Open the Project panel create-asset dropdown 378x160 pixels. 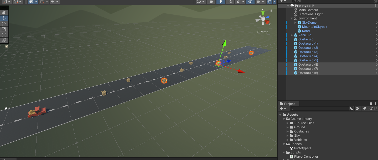(x=283, y=109)
